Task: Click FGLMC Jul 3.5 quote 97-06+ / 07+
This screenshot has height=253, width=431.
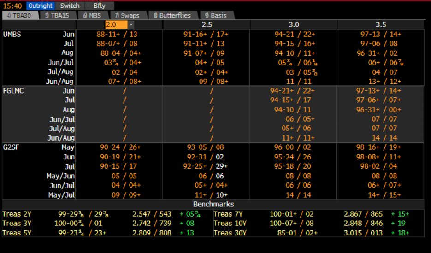Action: tap(379, 100)
